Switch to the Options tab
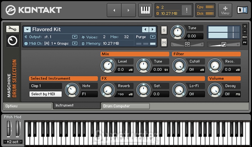The width and height of the screenshot is (252, 147). pos(28,106)
